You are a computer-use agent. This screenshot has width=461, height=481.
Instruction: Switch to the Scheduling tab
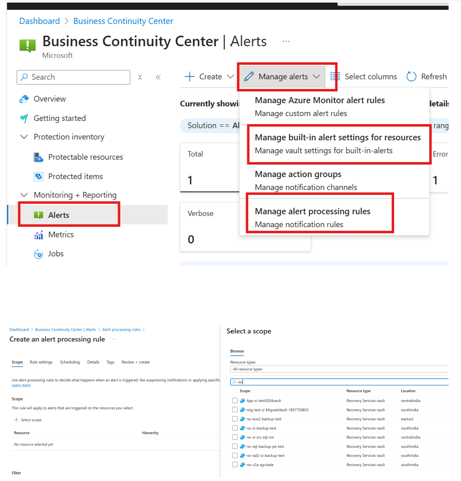tap(70, 362)
